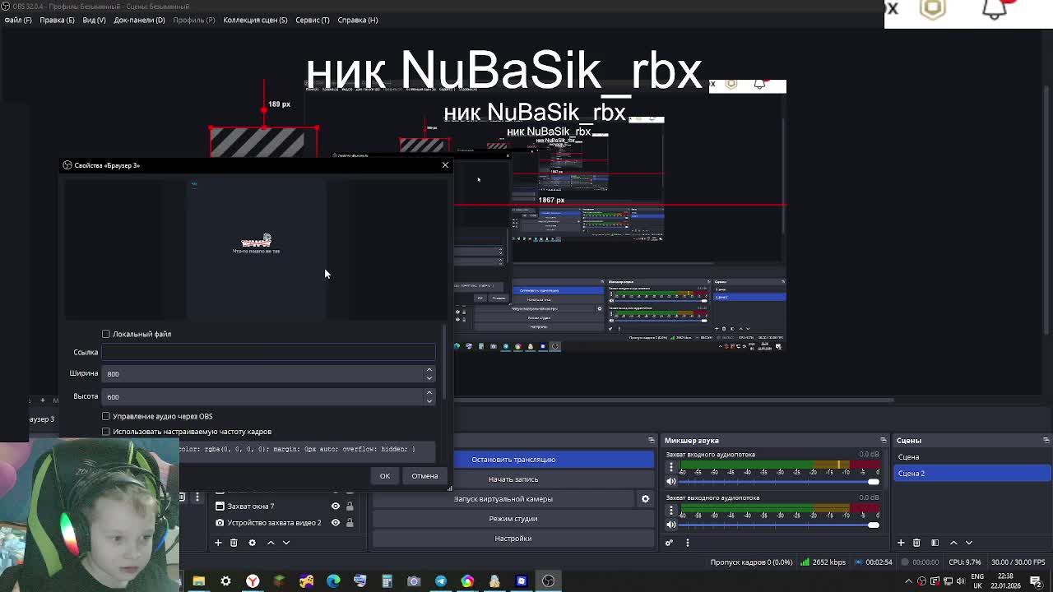The height and width of the screenshot is (592, 1053).
Task: Open Microsoft Edge in taskbar
Action: [x=333, y=581]
